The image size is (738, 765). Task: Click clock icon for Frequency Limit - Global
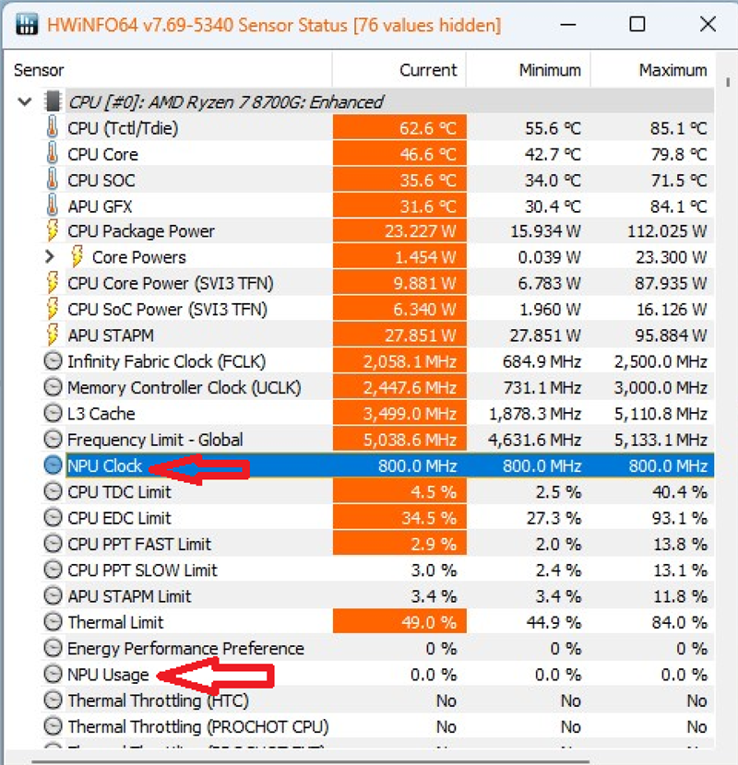coord(53,440)
